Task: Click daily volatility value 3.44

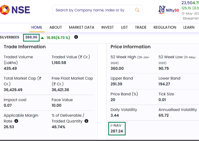Action: coord(115,115)
